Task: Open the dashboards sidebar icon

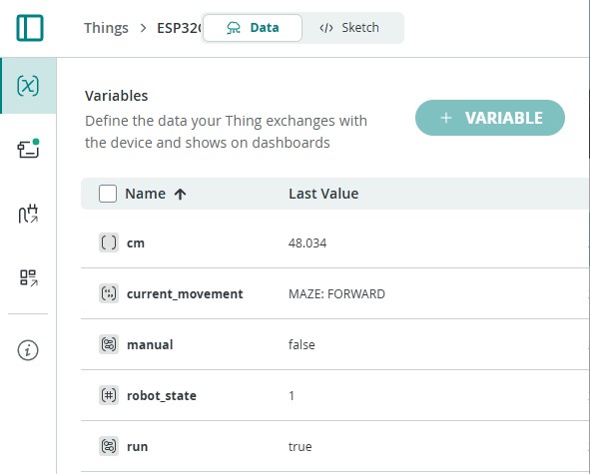Action: (28, 278)
